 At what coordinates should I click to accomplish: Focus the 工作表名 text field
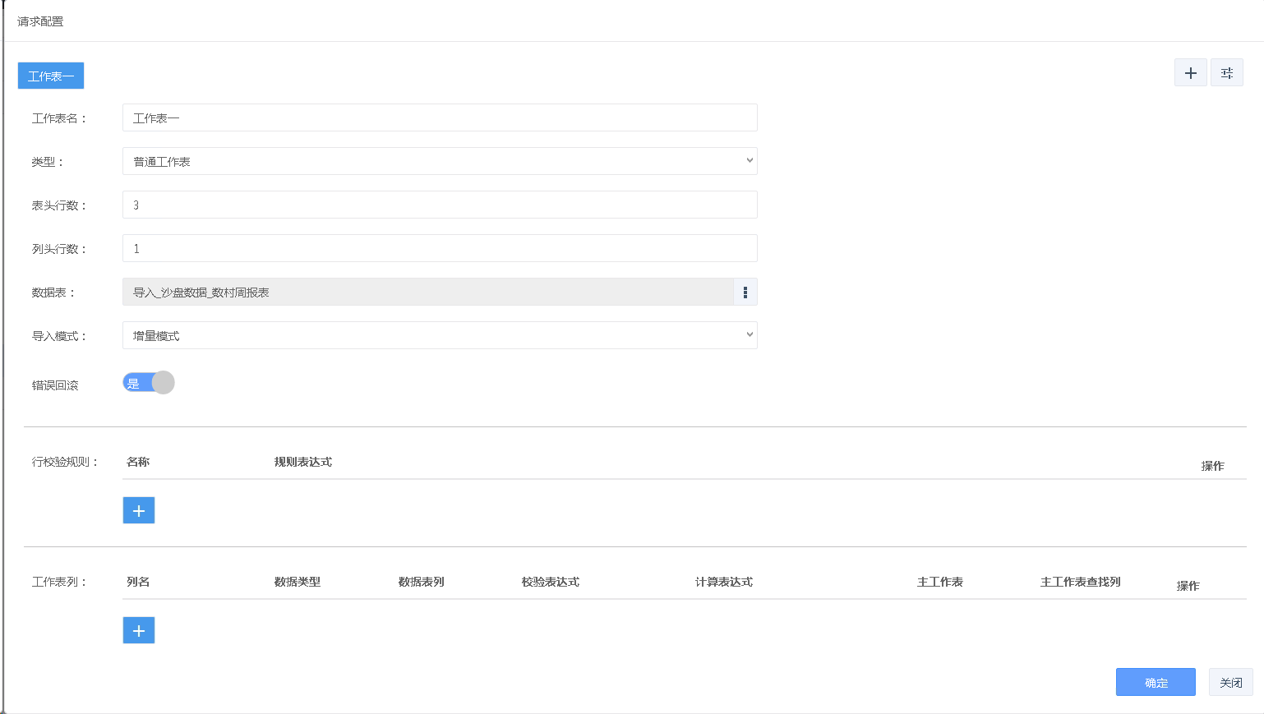click(440, 118)
